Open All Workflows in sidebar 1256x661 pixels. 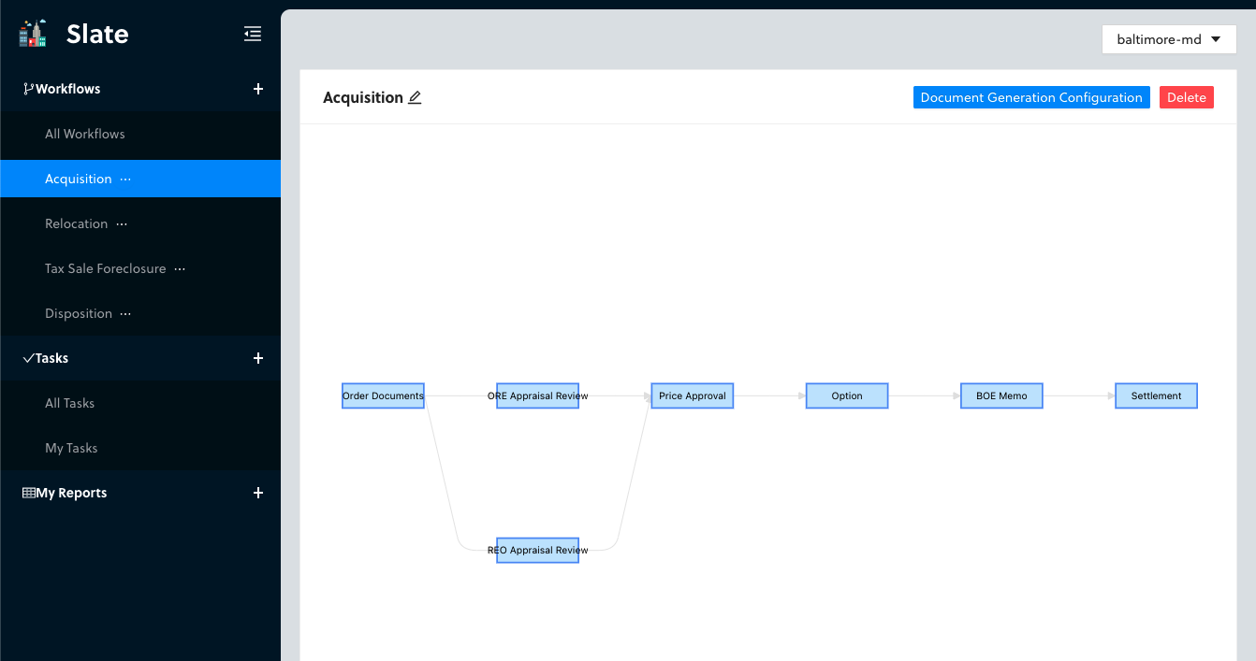click(x=85, y=134)
